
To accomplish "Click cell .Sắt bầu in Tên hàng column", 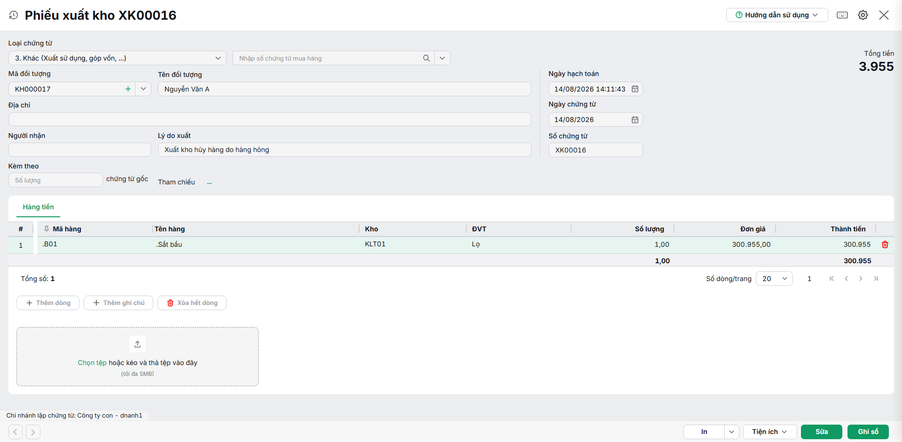I will tap(256, 244).
